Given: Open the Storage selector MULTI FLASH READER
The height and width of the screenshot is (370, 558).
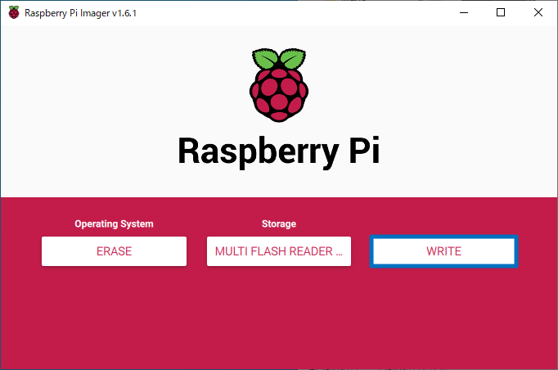Looking at the screenshot, I should point(279,251).
